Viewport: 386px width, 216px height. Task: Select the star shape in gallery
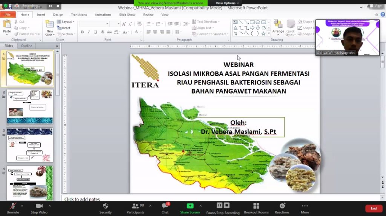point(263,33)
